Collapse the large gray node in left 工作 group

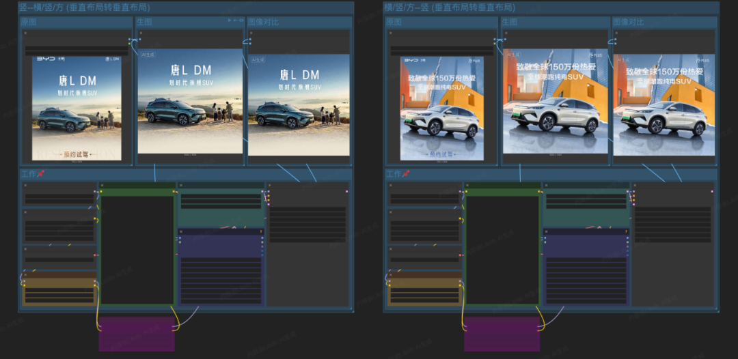270,185
